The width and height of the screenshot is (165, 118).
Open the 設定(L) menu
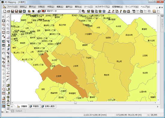23,7
